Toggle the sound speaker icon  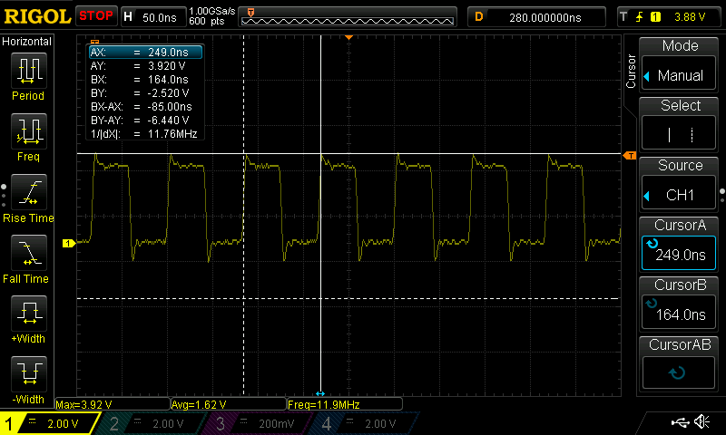pos(701,421)
